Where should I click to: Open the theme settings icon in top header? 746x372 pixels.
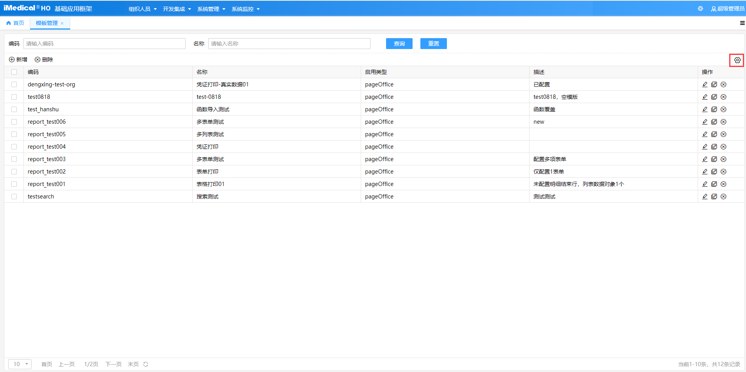coord(700,9)
